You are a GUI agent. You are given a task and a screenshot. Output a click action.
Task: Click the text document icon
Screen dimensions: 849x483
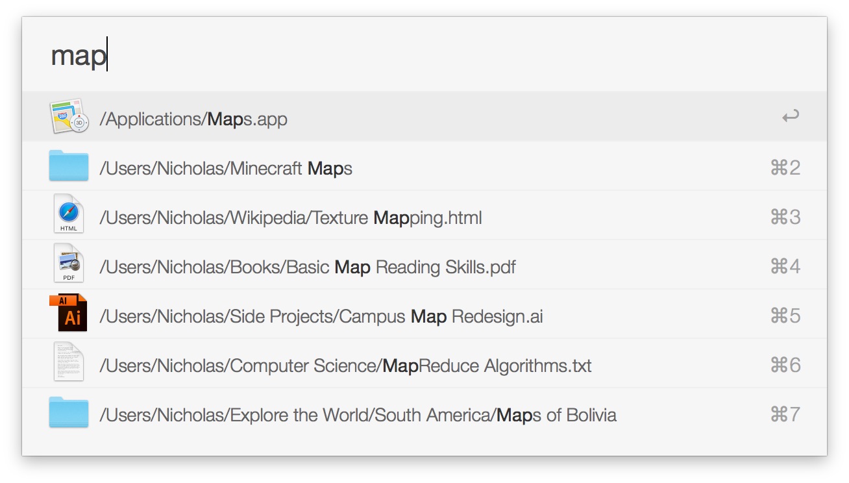click(69, 363)
